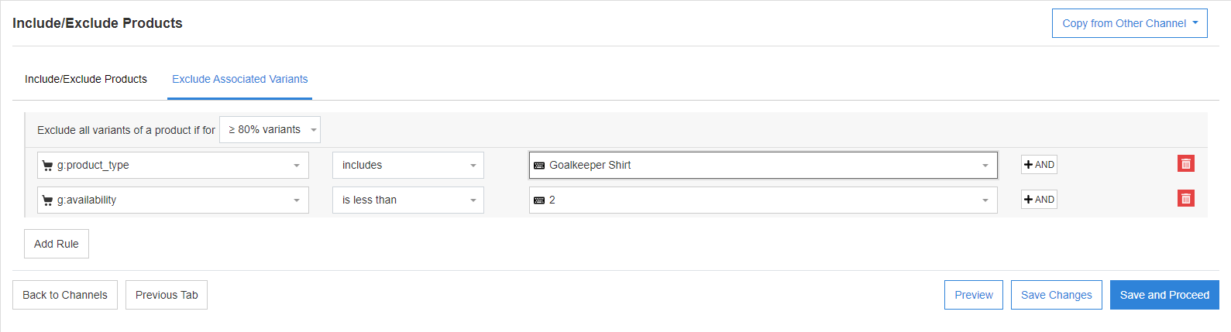Click the Add Rule button
1231x332 pixels.
[57, 244]
